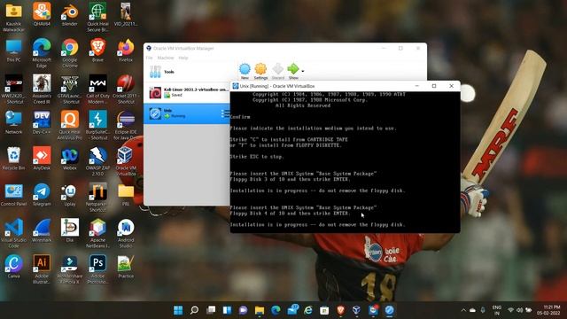567x319 pixels.
Task: Open the Control Panel desktop icon
Action: 14,194
